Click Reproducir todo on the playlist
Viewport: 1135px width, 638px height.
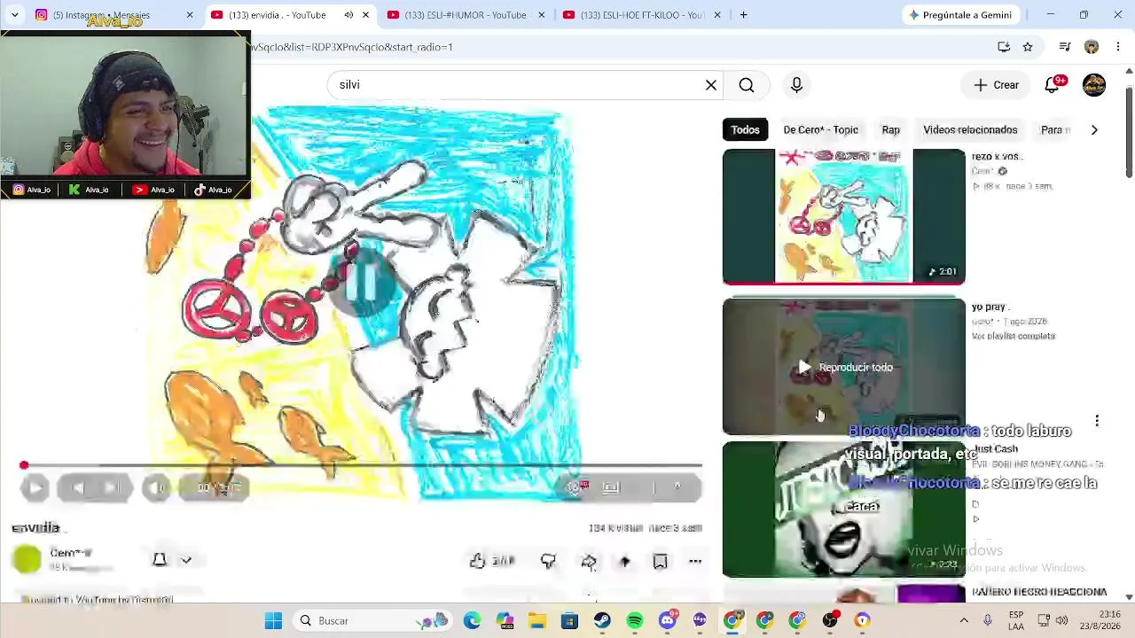[845, 368]
